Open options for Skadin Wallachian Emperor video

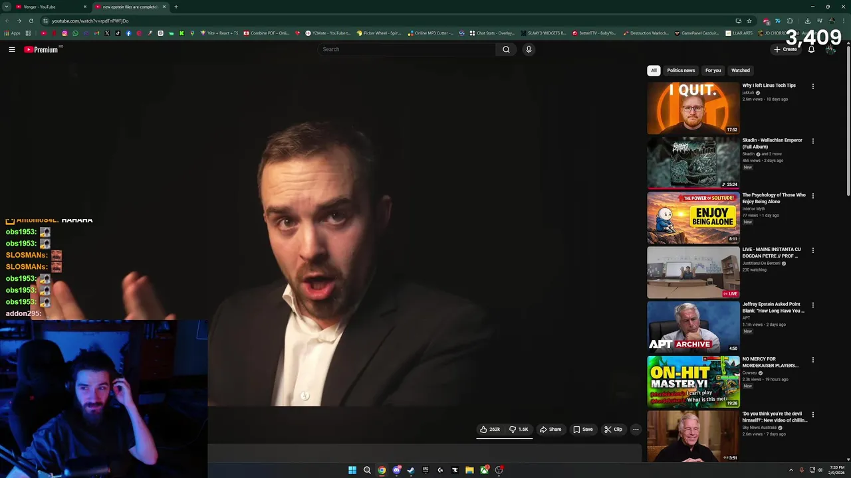click(x=812, y=141)
